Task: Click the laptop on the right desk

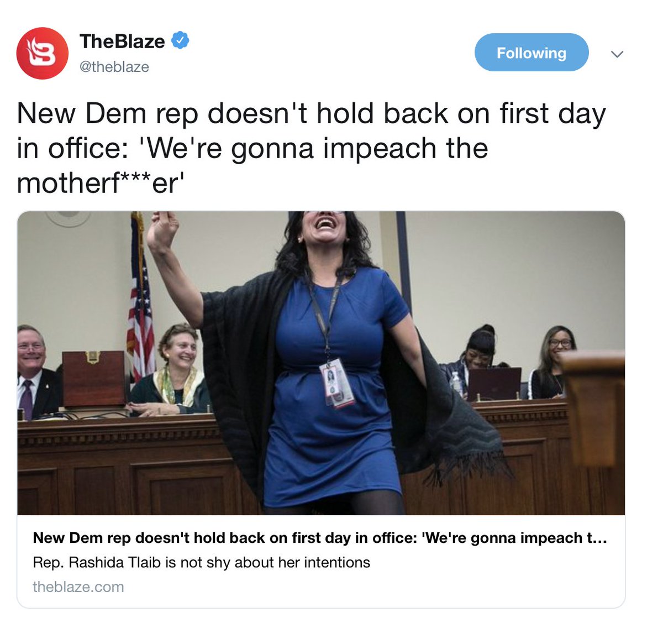Action: pyautogui.click(x=494, y=384)
